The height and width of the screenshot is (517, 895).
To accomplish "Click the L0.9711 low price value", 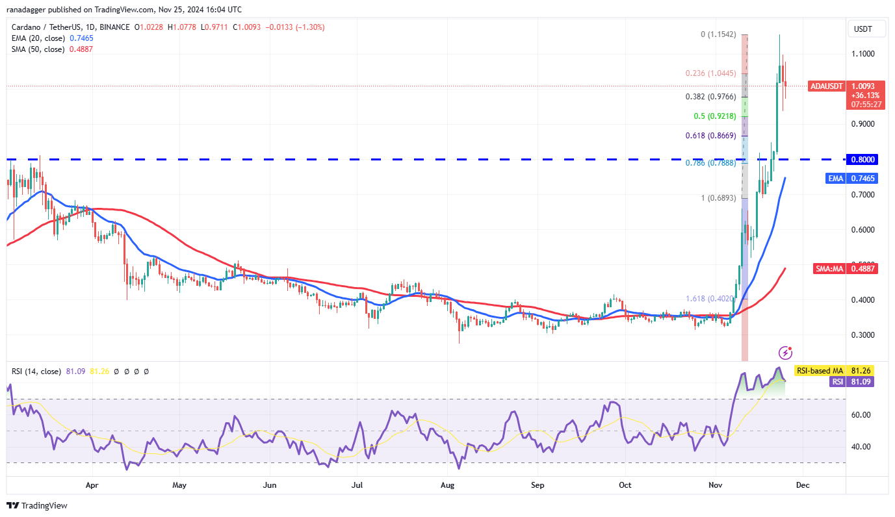I will (x=213, y=27).
